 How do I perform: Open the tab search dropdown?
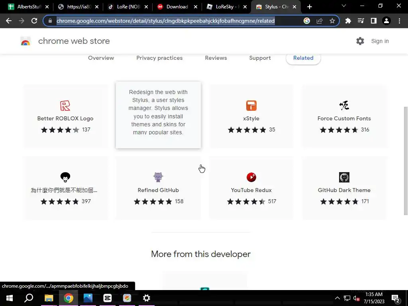pos(344,6)
